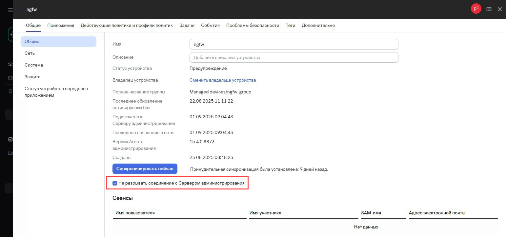This screenshot has height=237, width=506.
Task: Click the forced synchronization 9 days ago message
Action: click(259, 169)
